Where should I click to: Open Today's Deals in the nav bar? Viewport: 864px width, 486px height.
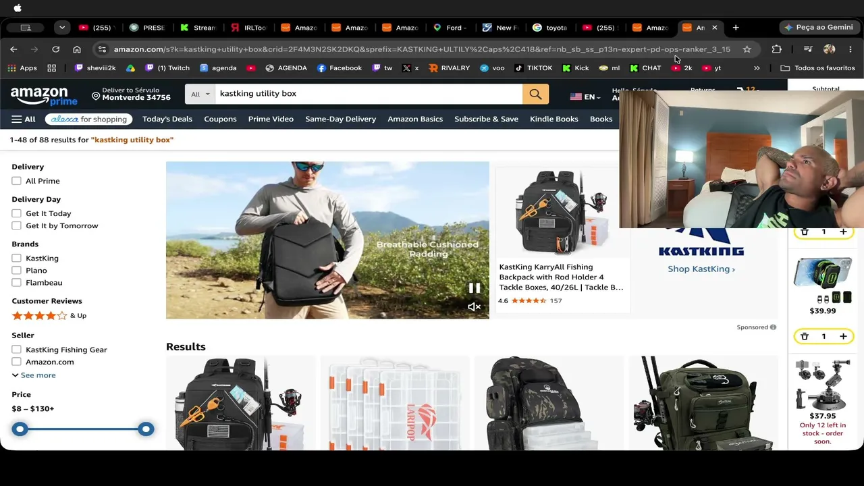(167, 119)
